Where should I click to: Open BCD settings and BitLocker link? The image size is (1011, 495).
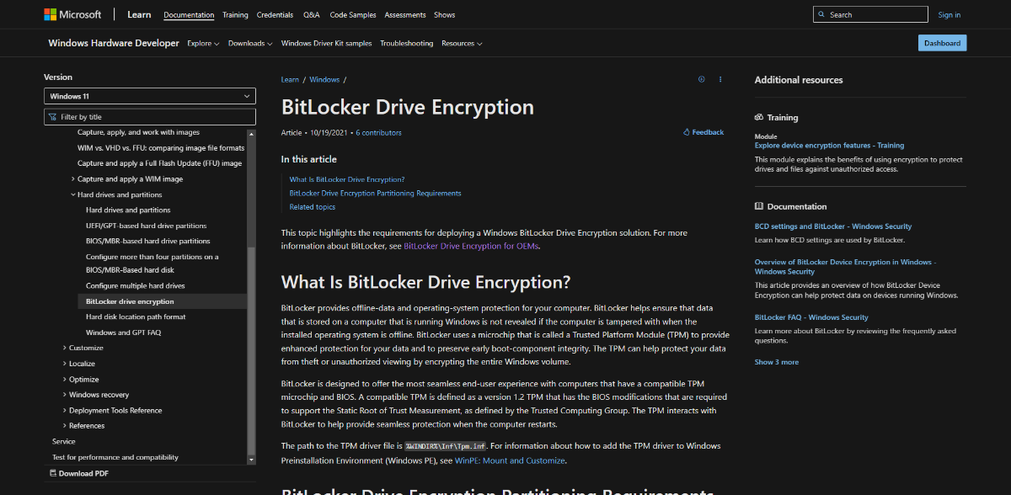pyautogui.click(x=833, y=226)
